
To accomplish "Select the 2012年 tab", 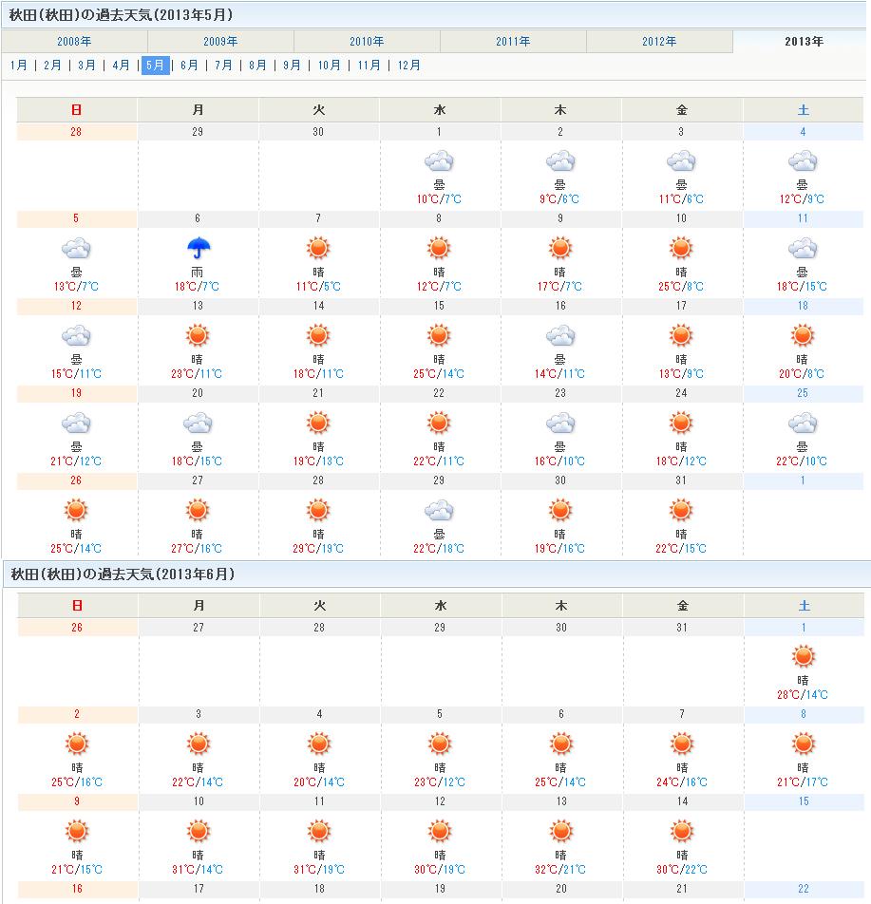I will coord(659,42).
